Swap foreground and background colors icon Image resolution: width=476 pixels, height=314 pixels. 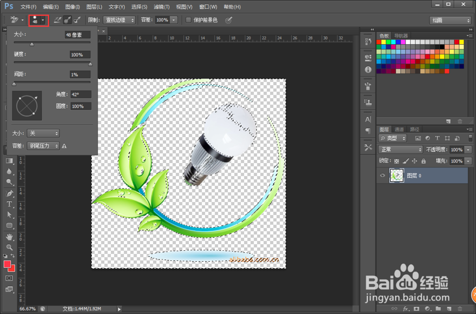(x=13, y=256)
